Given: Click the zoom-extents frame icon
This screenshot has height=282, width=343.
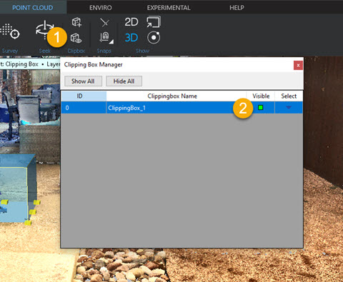Looking at the screenshot, I should click(154, 22).
